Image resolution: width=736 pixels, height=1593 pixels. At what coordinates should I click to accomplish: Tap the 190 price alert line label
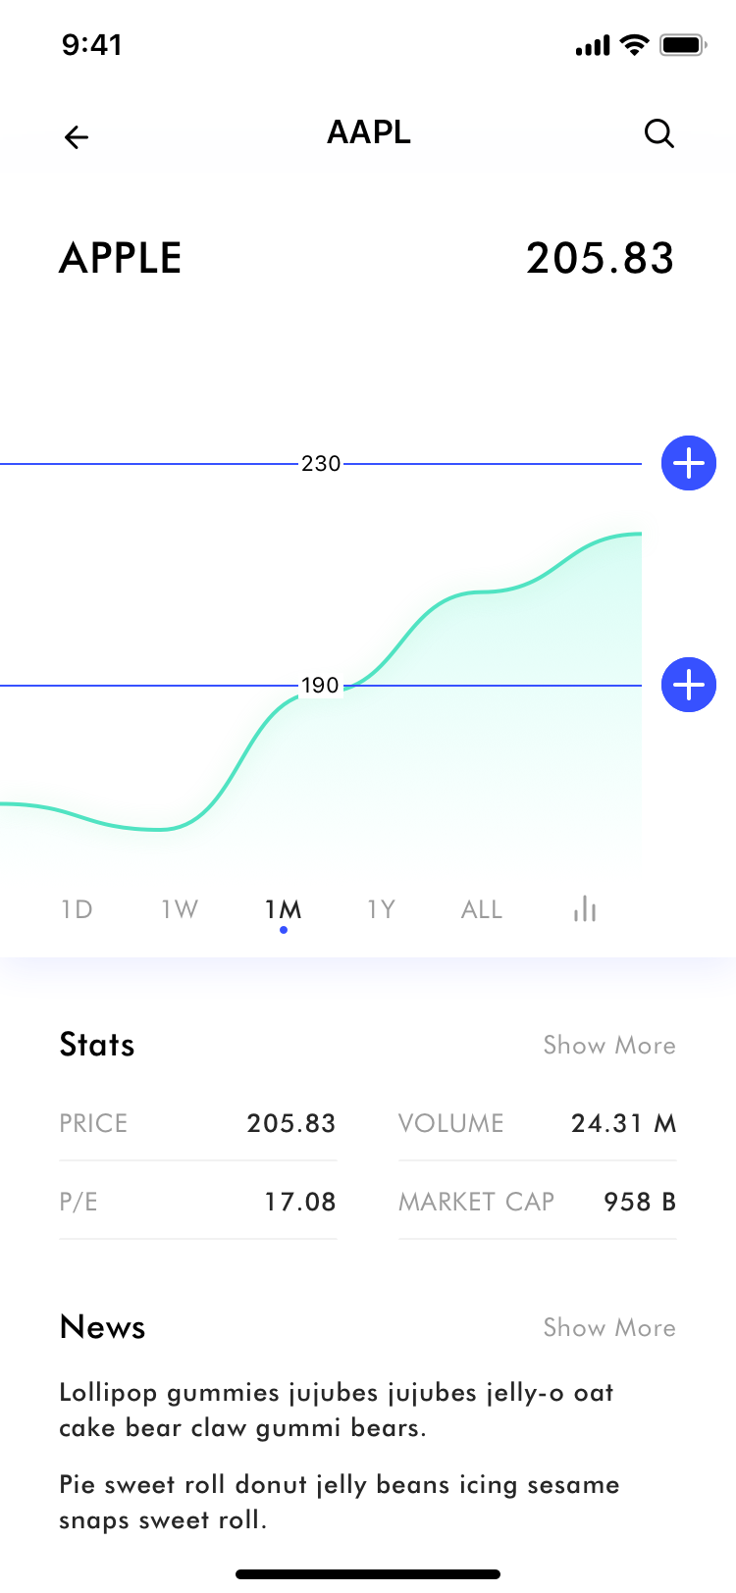click(321, 685)
